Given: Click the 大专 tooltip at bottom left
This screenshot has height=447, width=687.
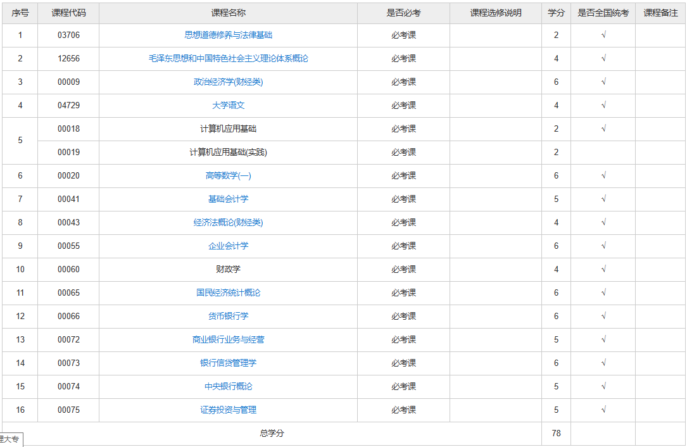Looking at the screenshot, I should 11,438.
